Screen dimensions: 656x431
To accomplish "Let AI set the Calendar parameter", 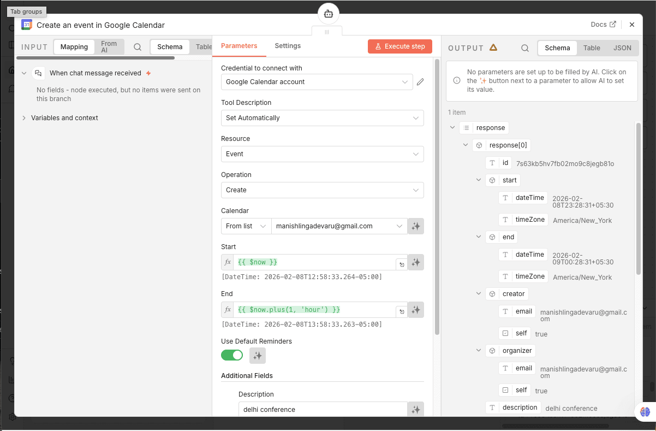I will [416, 226].
